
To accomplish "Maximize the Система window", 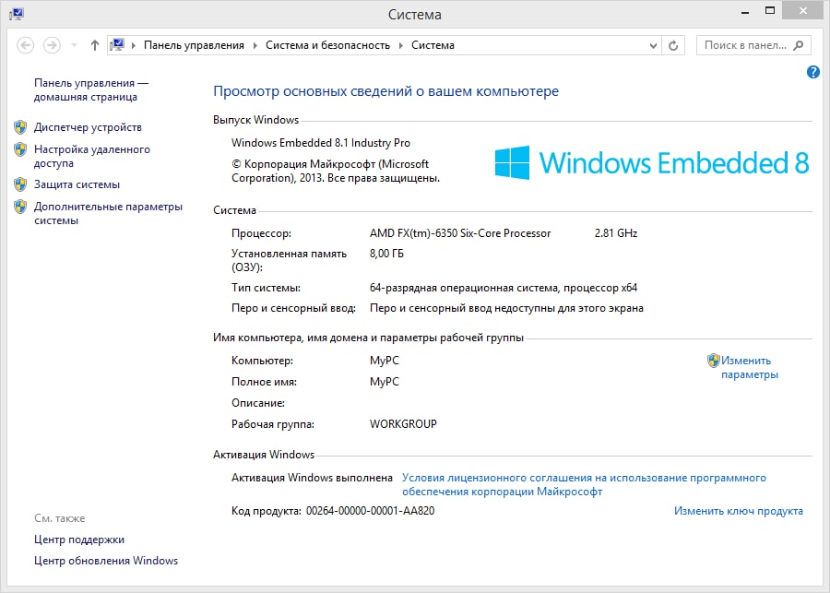I will pos(770,10).
